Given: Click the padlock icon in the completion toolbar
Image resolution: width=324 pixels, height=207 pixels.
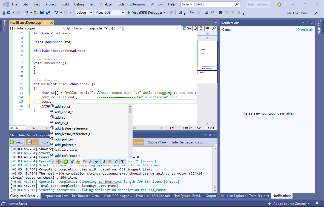Looking at the screenshot, I should coord(78,161).
